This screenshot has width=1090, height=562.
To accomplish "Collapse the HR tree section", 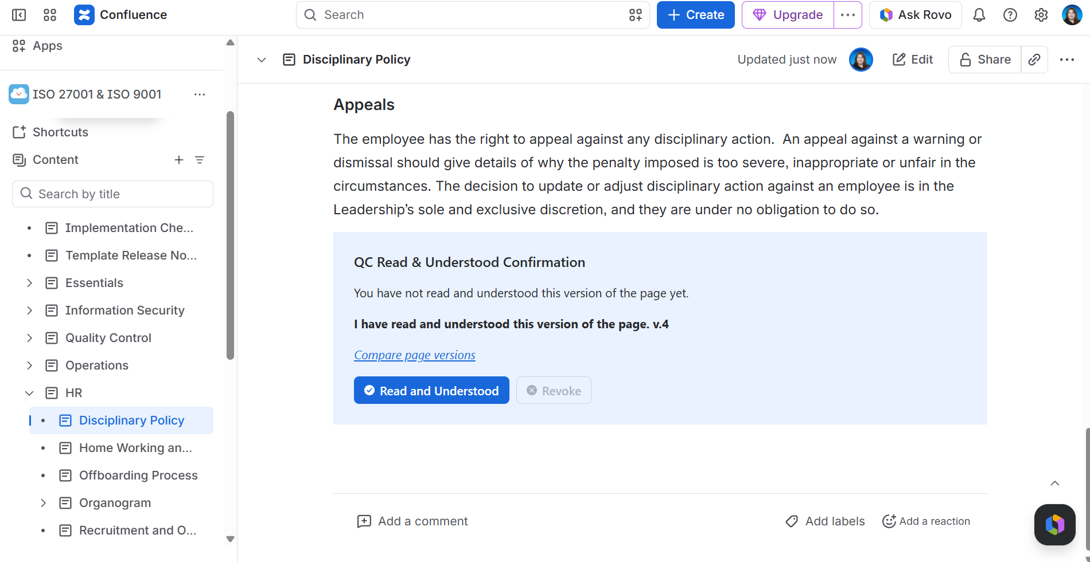I will (x=29, y=393).
